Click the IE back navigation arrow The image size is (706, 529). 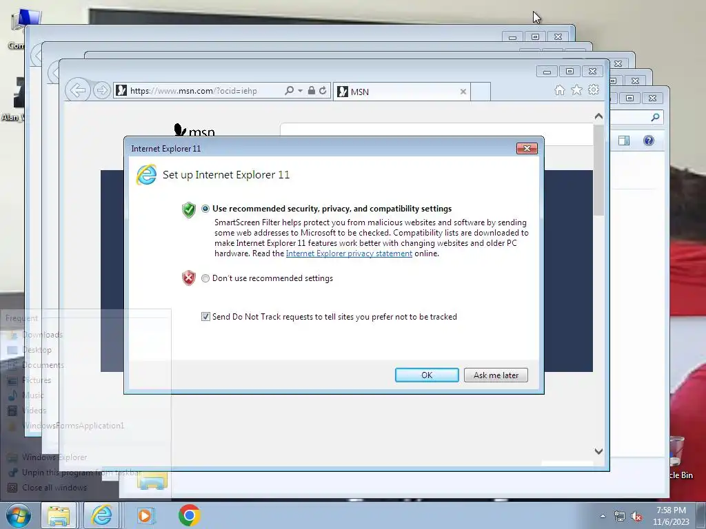tap(77, 90)
